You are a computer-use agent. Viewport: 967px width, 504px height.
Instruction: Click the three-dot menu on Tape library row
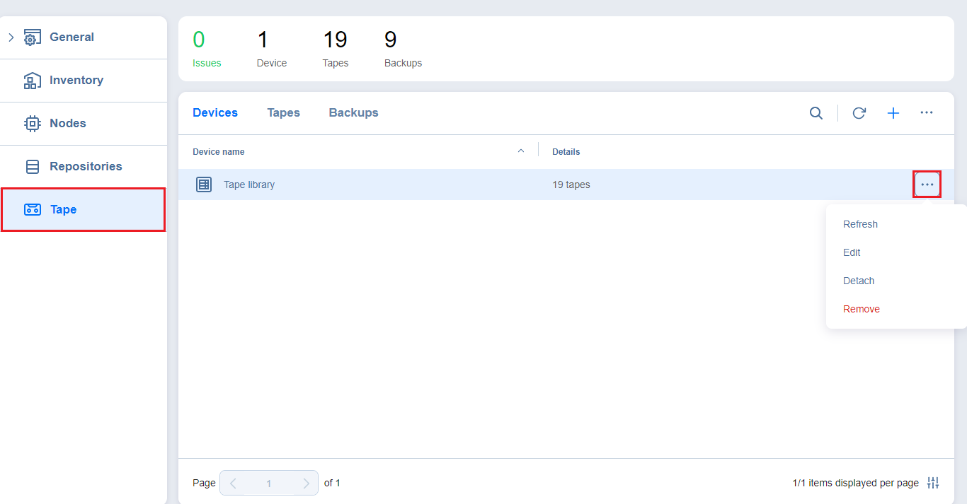(927, 184)
